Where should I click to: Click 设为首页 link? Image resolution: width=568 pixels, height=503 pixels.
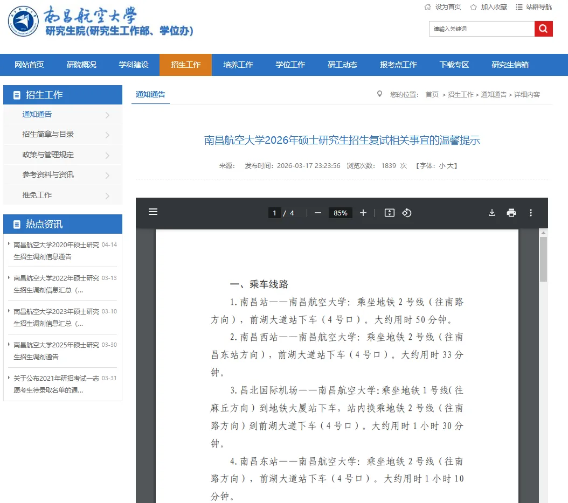click(448, 7)
